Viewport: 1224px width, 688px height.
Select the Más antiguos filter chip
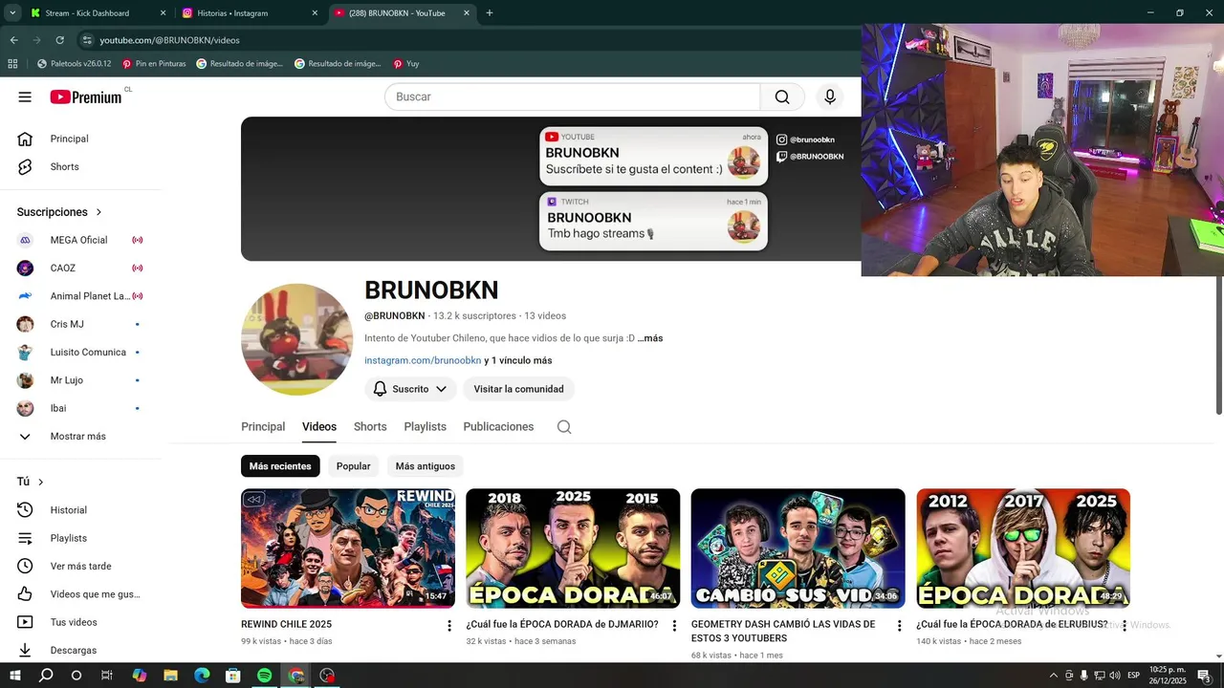pyautogui.click(x=426, y=466)
